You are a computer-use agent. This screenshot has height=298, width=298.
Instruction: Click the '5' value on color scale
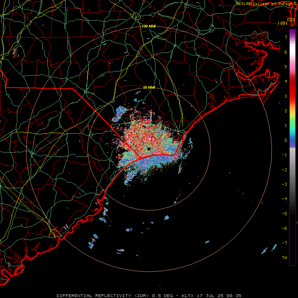[x=286, y=67]
